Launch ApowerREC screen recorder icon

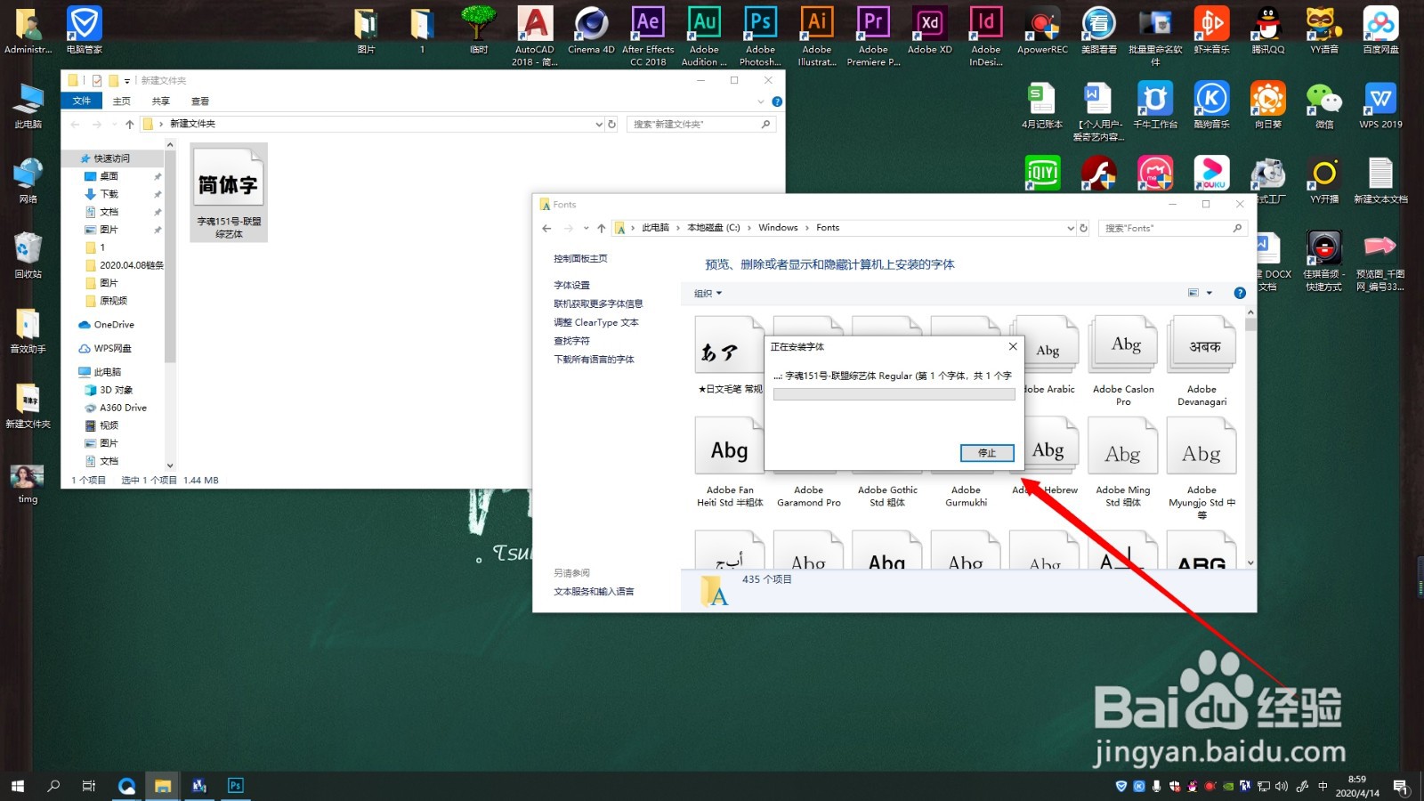click(1042, 31)
